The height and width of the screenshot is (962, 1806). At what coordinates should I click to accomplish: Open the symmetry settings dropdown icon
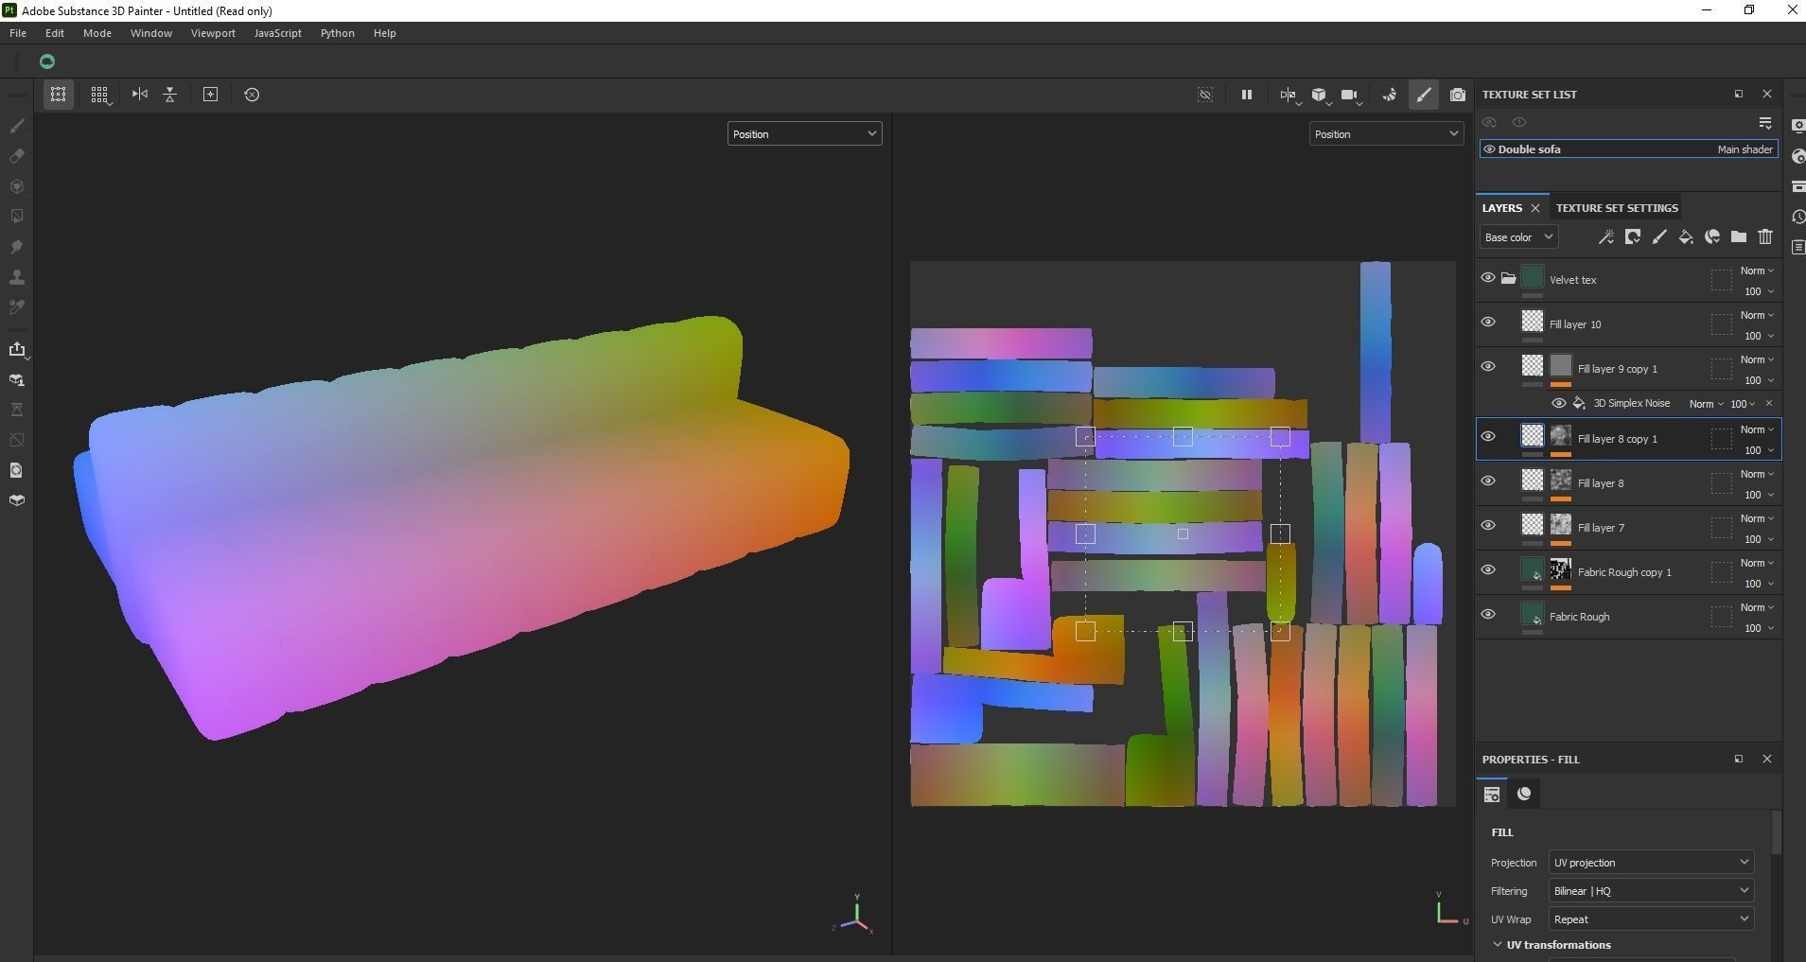pyautogui.click(x=1289, y=95)
